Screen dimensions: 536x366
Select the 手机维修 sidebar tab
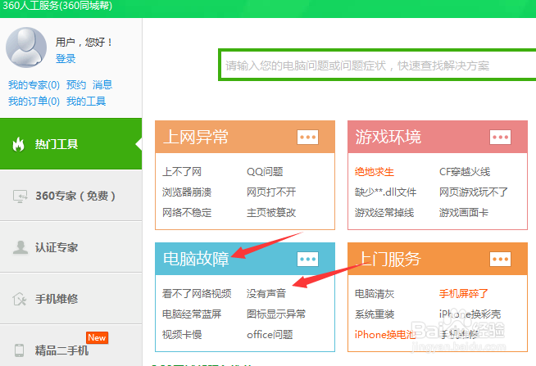[x=70, y=299]
